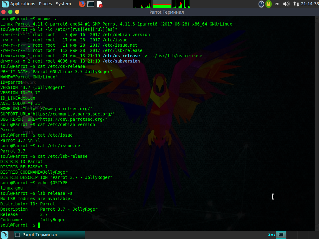The image size is (319, 239).
Task: Click the HOME_URL parrotsec.org line
Action: (x=46, y=109)
